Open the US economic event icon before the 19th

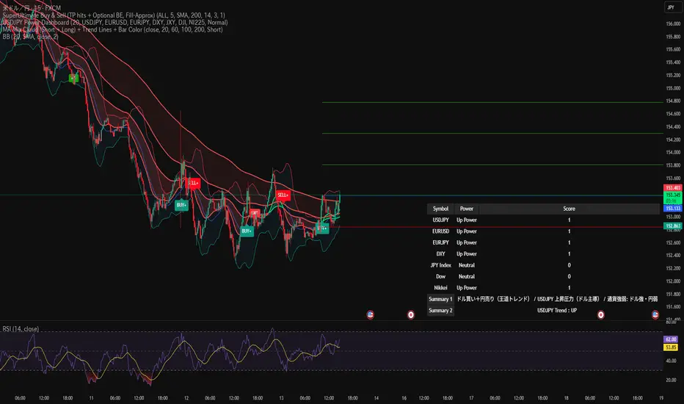pyautogui.click(x=655, y=314)
